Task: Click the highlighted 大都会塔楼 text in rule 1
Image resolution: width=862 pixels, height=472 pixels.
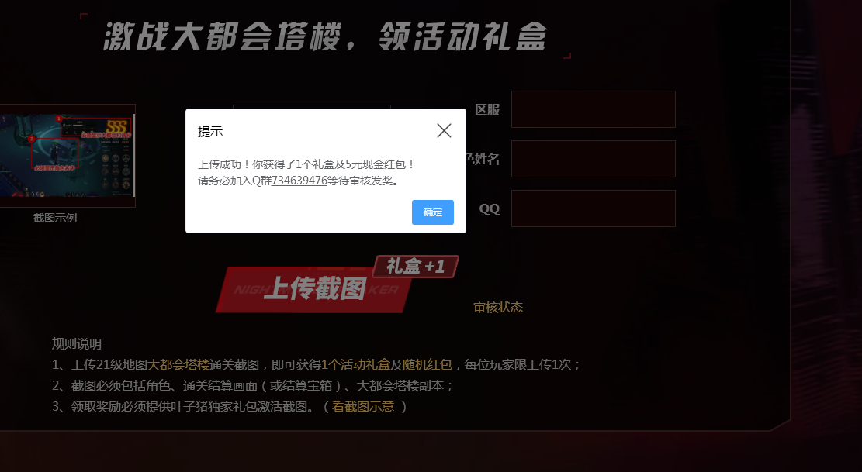Action: (x=178, y=365)
